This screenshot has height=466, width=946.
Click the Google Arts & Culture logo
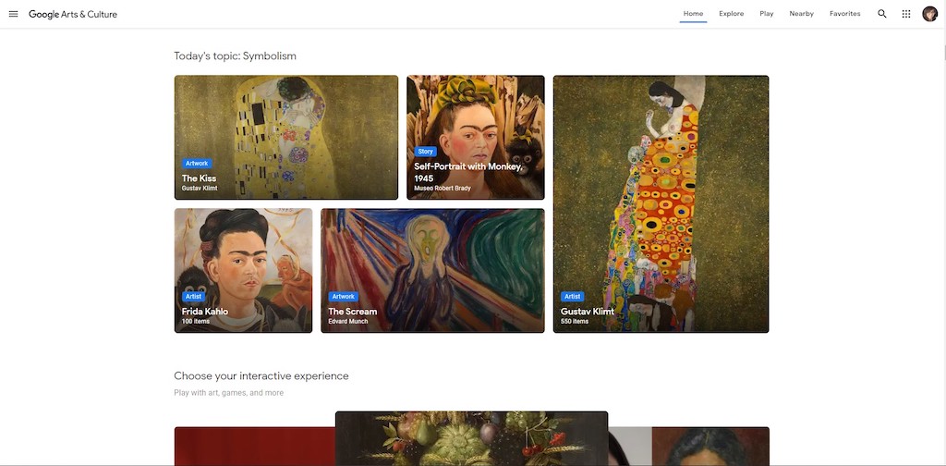[x=73, y=14]
